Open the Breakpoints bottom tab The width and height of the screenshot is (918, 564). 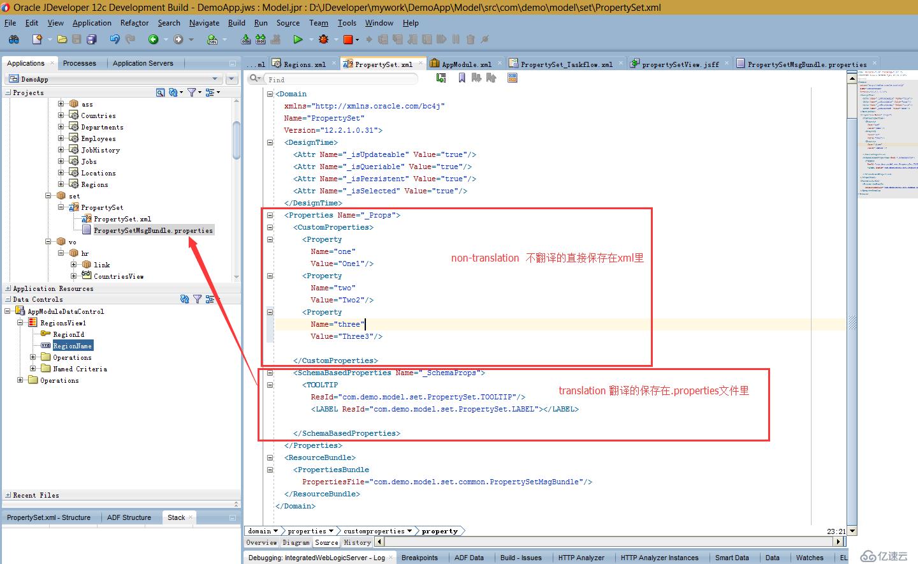(x=419, y=558)
